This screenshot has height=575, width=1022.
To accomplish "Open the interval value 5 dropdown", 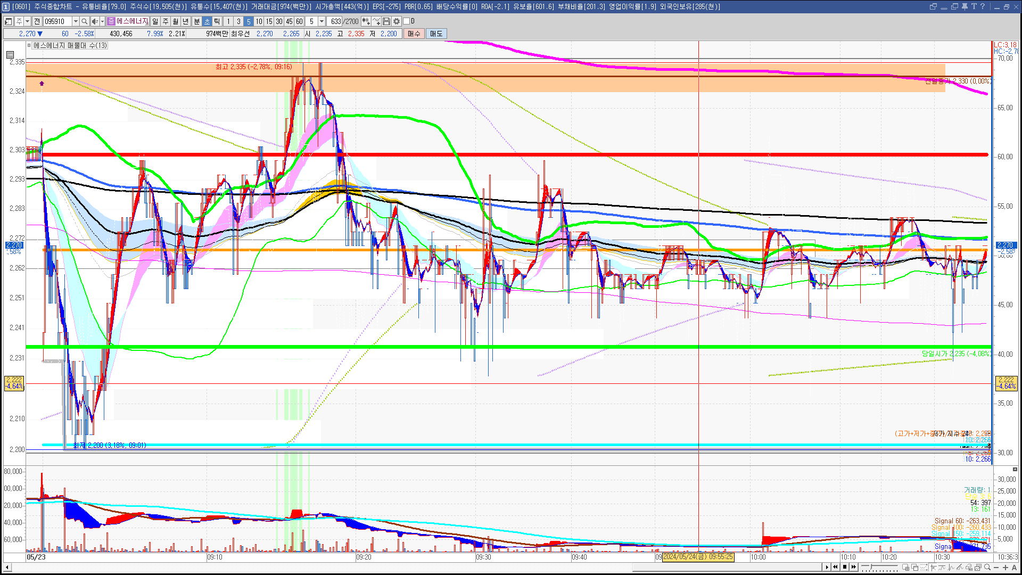I will click(x=322, y=21).
